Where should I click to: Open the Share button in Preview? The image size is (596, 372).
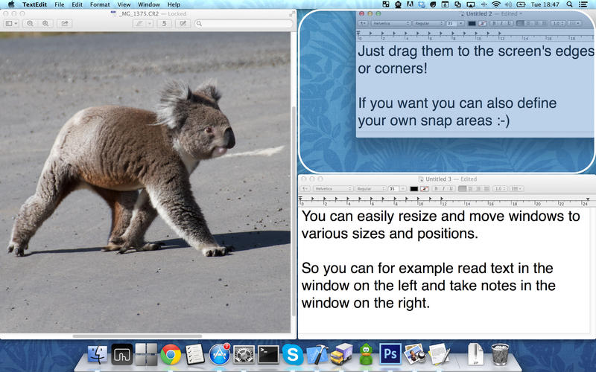tap(65, 24)
